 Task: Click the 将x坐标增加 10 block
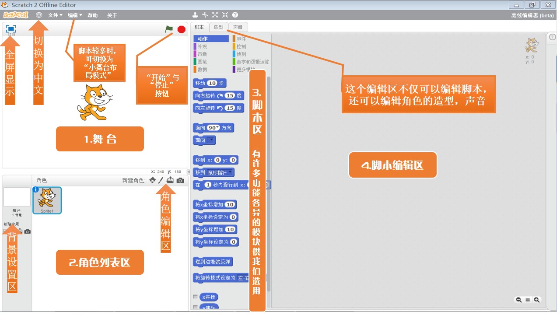point(215,204)
